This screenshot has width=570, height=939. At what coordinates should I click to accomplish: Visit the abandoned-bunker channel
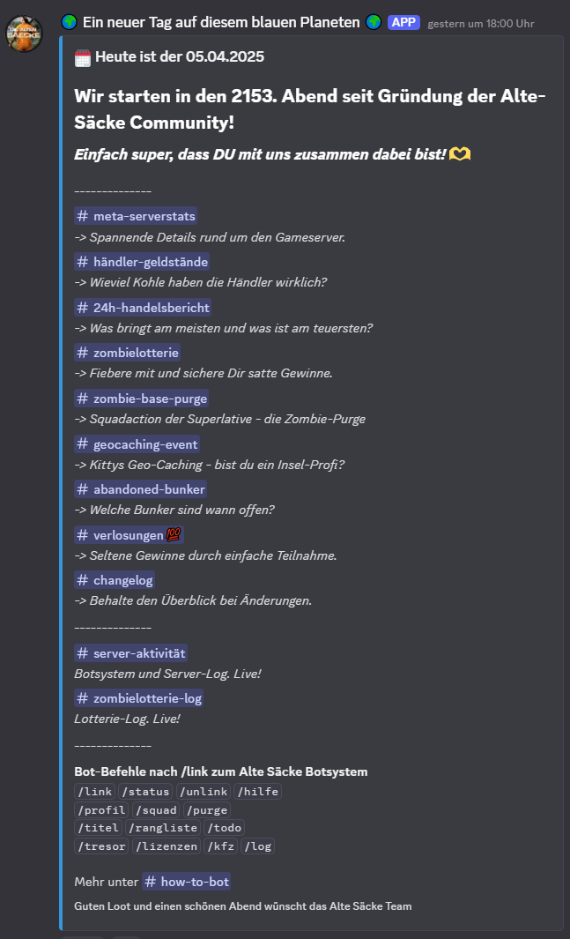[141, 489]
